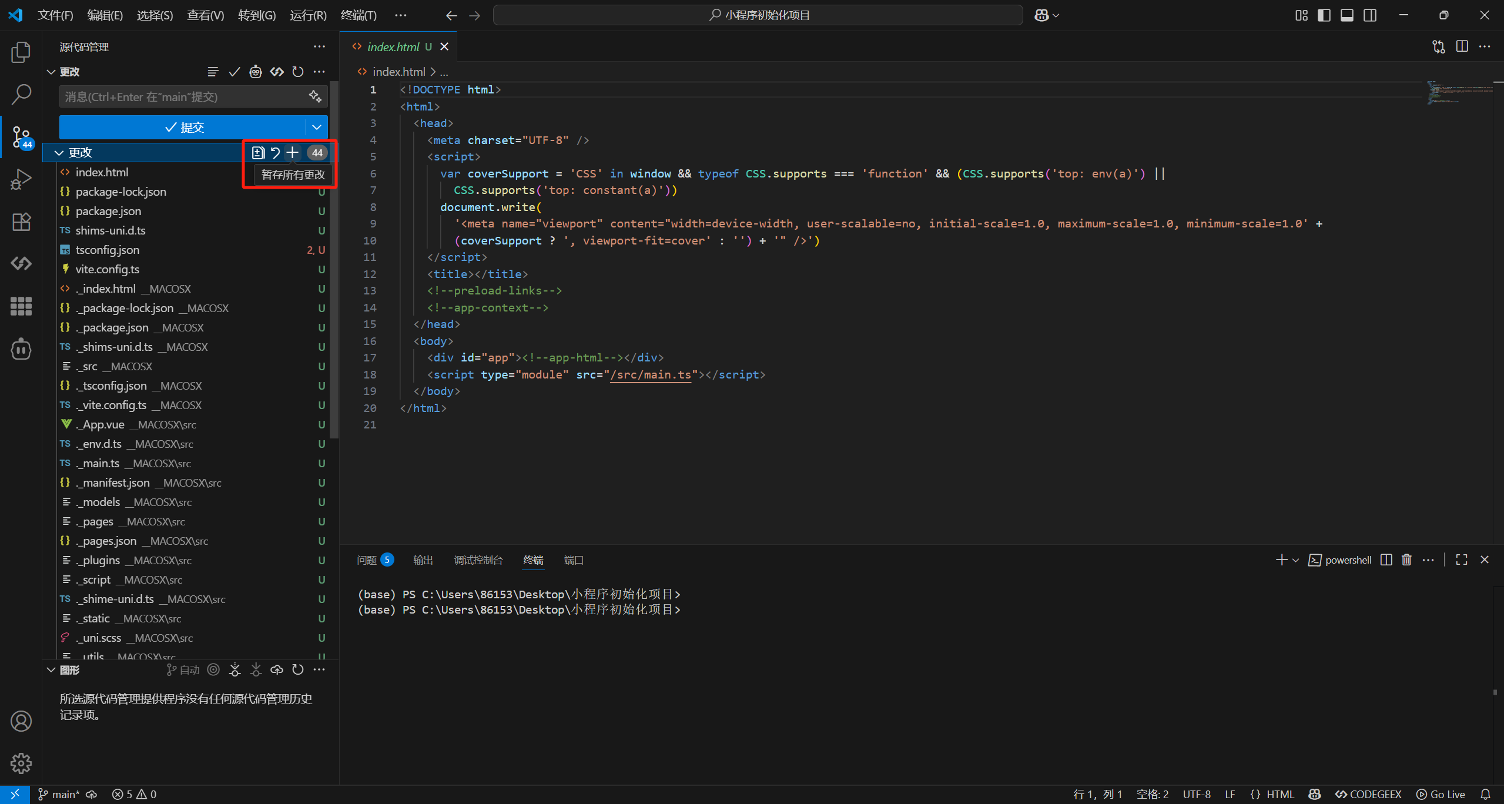Refresh the Graph section
Screen dimensions: 1504x804
[298, 670]
